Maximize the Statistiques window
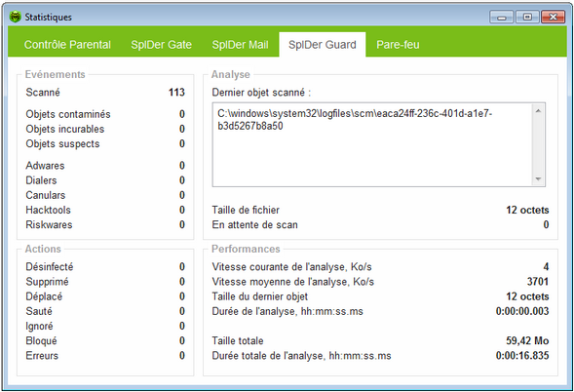 click(x=527, y=17)
